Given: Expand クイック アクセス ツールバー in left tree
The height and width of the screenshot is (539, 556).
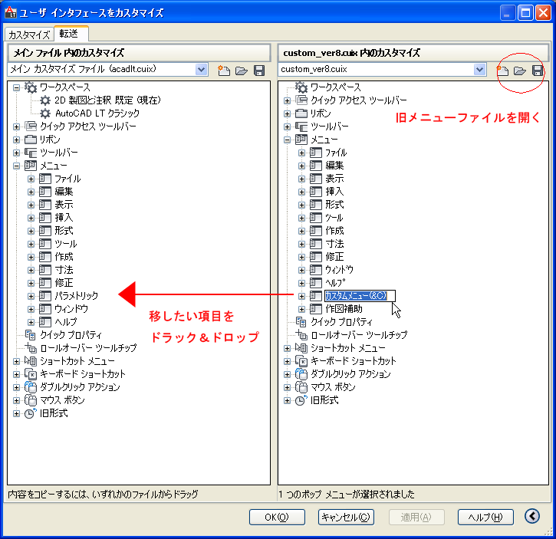Looking at the screenshot, I should click(x=16, y=127).
